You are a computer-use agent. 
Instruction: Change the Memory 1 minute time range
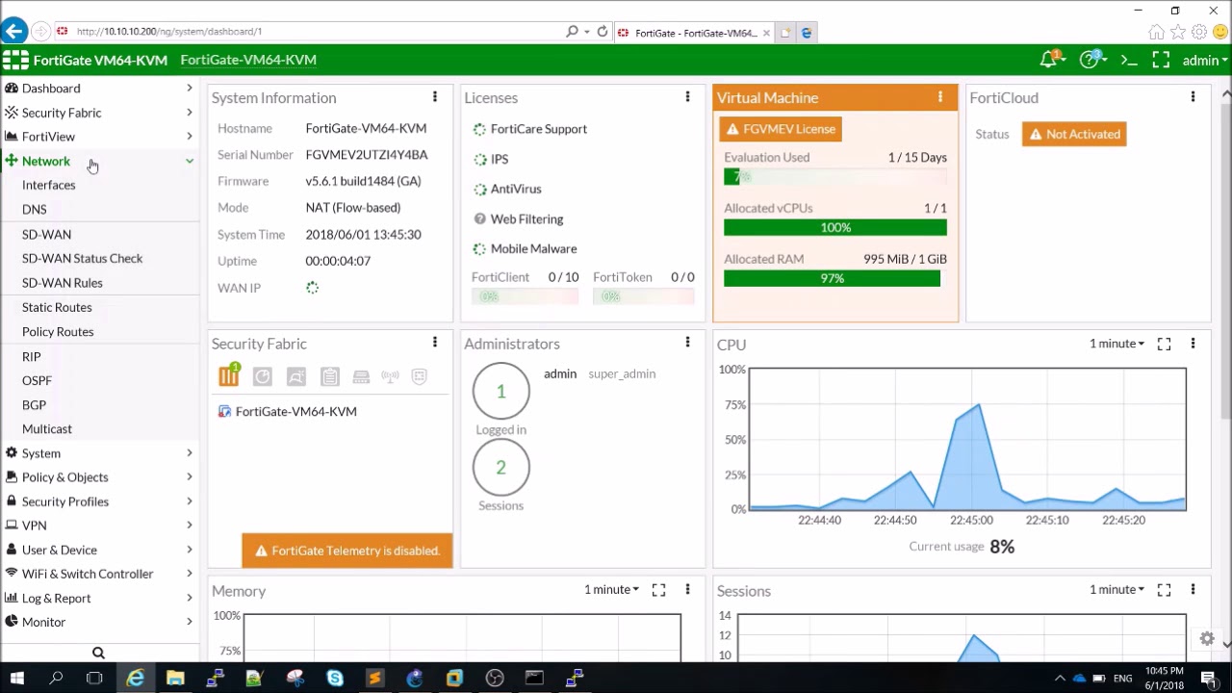(x=611, y=589)
